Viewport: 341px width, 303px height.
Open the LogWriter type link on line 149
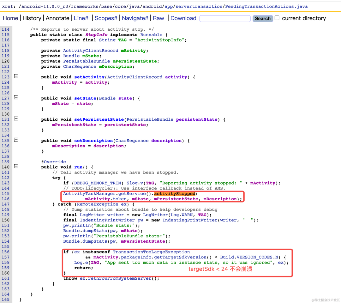(92, 215)
